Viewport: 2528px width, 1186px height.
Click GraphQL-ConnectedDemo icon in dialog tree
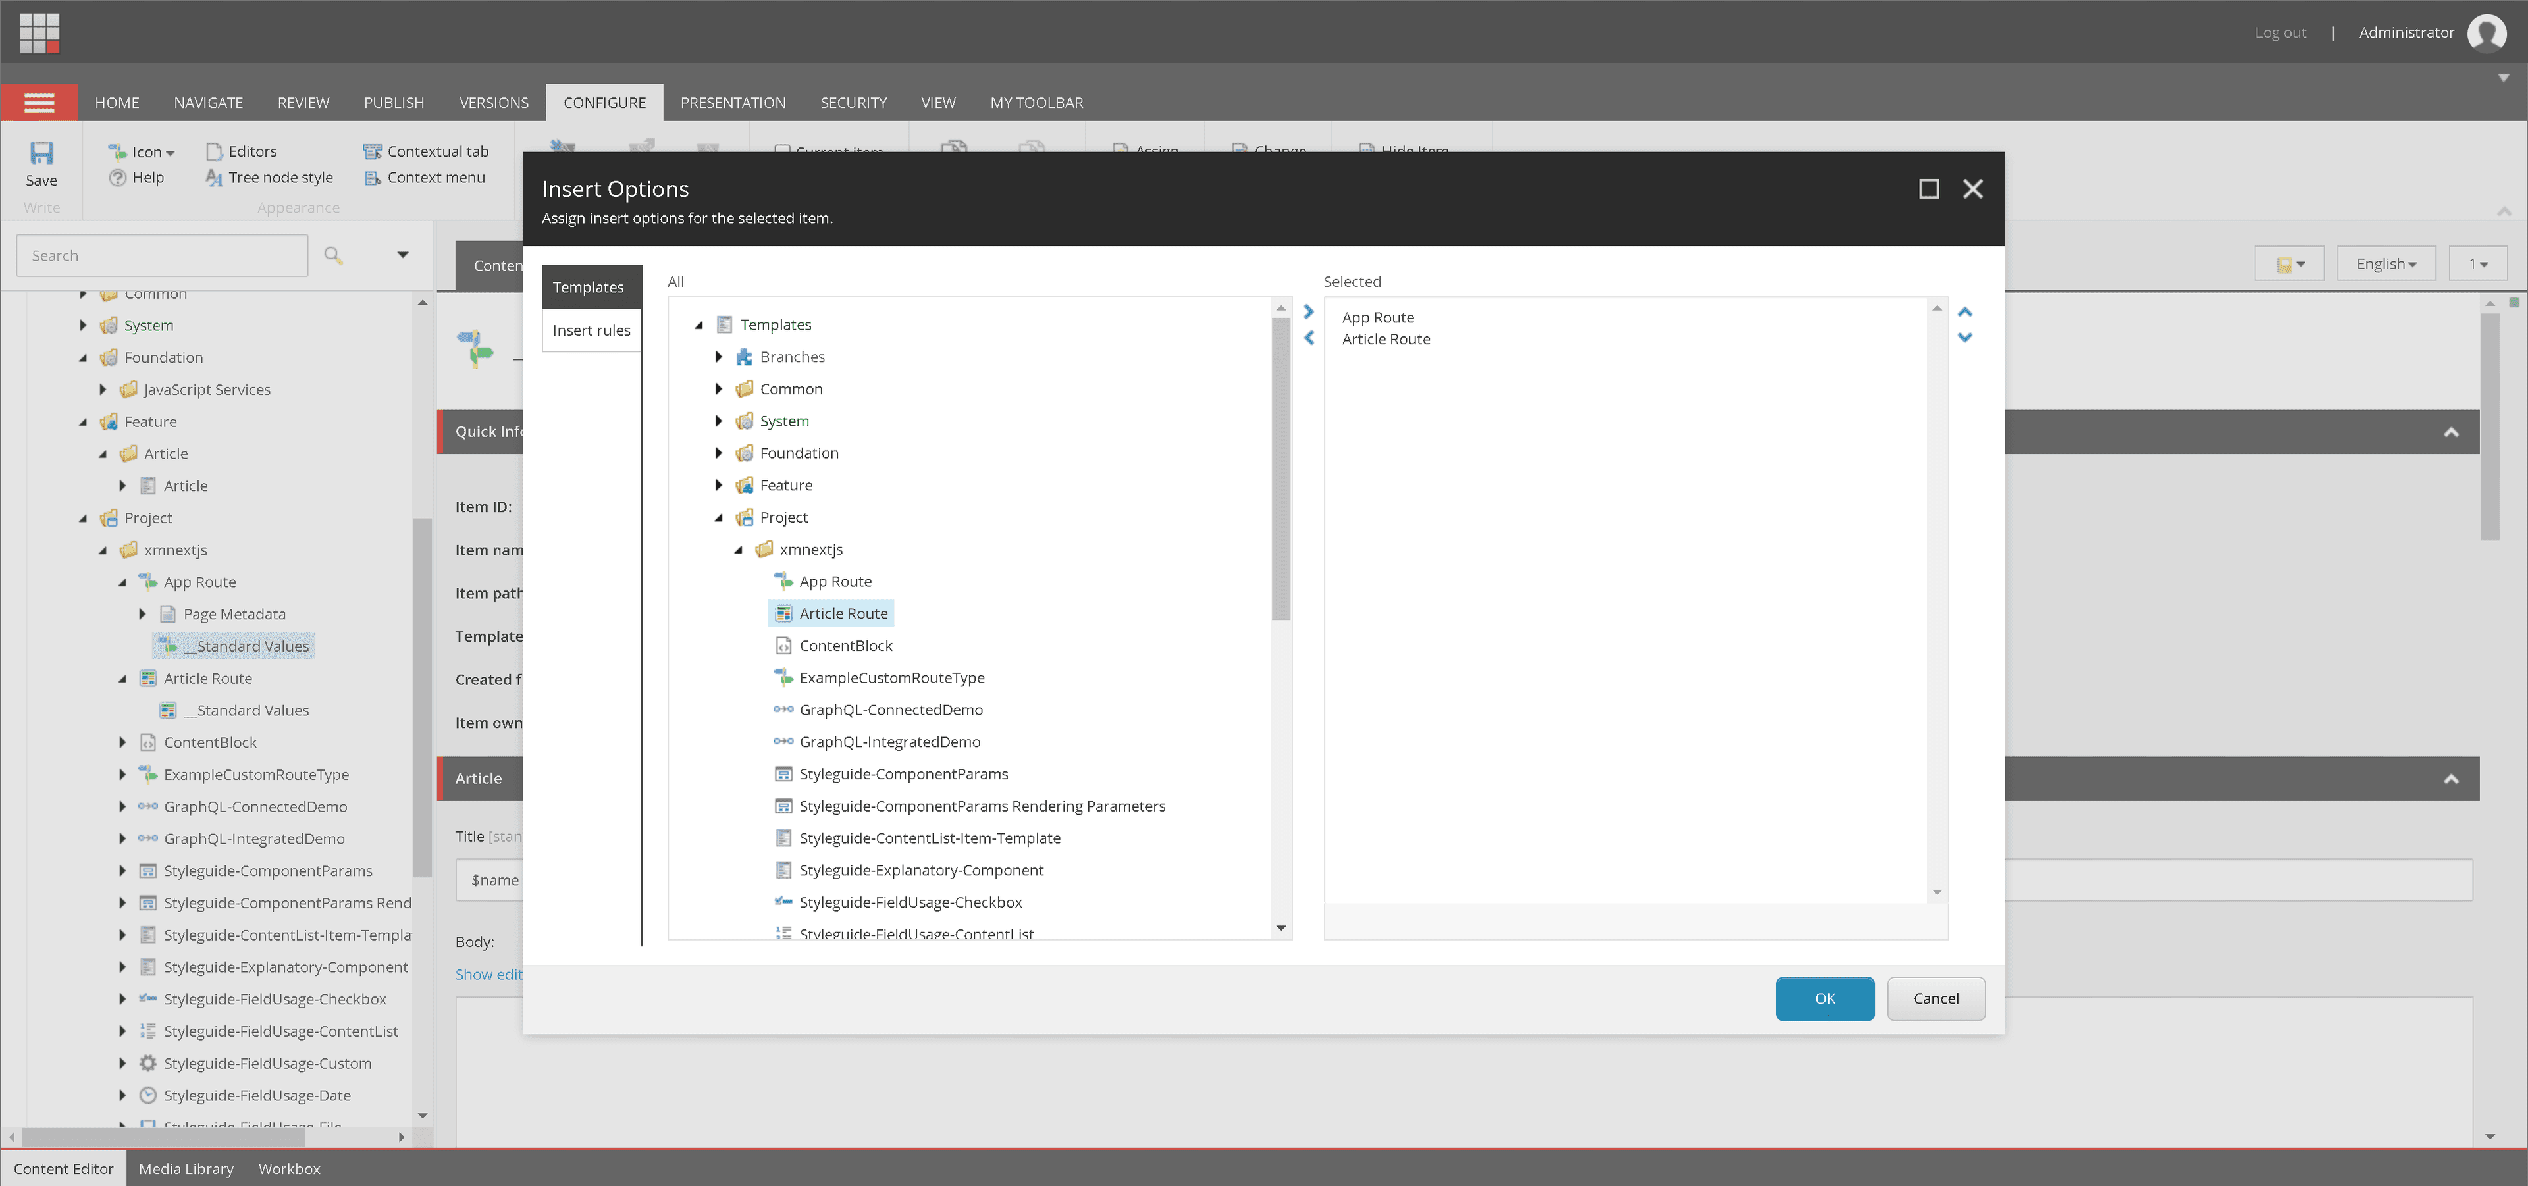click(783, 709)
